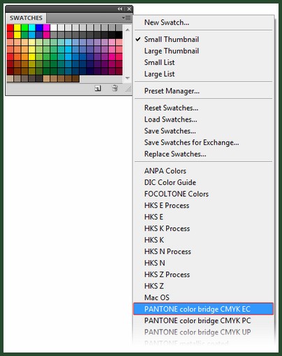This screenshot has height=356, width=282.
Task: Select the checked Small Thumbnail view option
Action: (171, 39)
